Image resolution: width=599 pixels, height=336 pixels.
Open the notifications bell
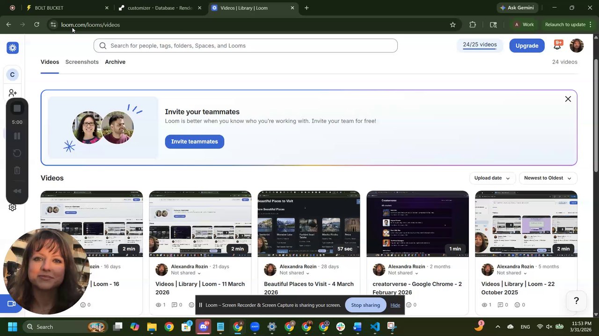point(557,45)
